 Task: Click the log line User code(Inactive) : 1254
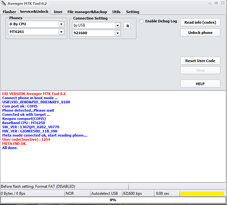[x=26, y=139]
